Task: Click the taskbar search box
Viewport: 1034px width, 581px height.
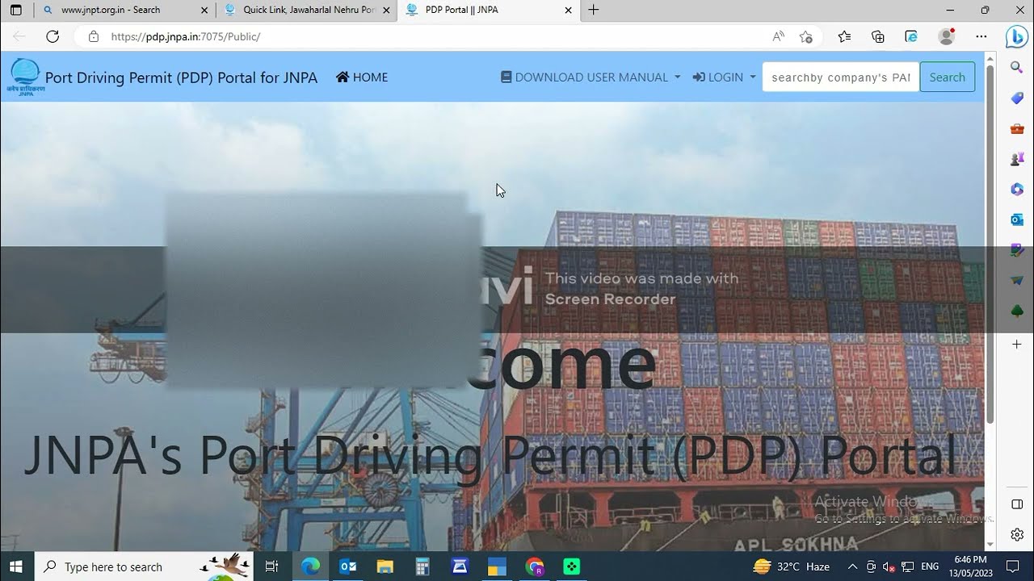Action: [x=144, y=566]
